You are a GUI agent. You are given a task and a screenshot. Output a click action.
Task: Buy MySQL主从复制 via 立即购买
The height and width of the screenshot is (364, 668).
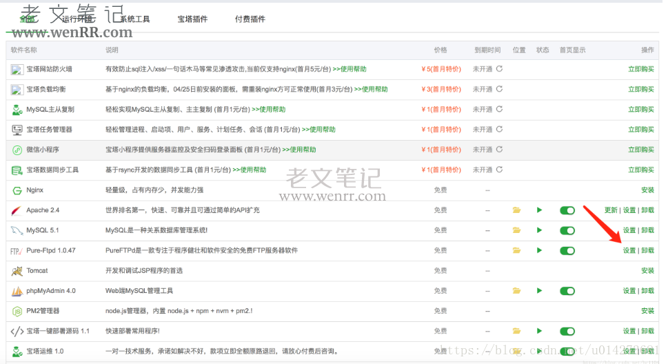pyautogui.click(x=641, y=110)
